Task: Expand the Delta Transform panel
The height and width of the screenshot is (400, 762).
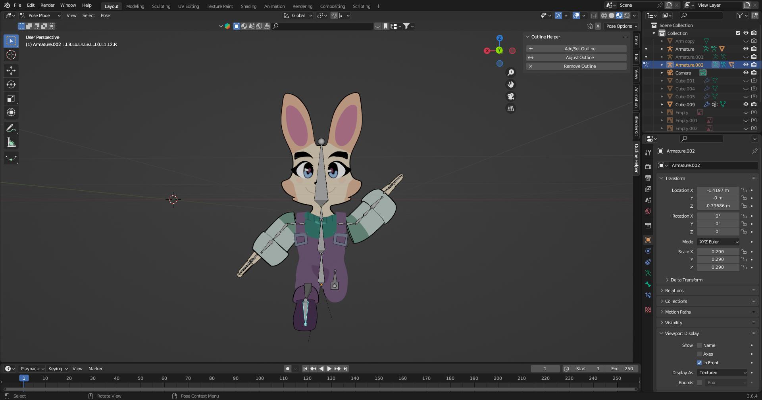Action: click(x=686, y=280)
